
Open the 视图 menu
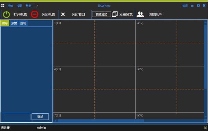[19, 6]
